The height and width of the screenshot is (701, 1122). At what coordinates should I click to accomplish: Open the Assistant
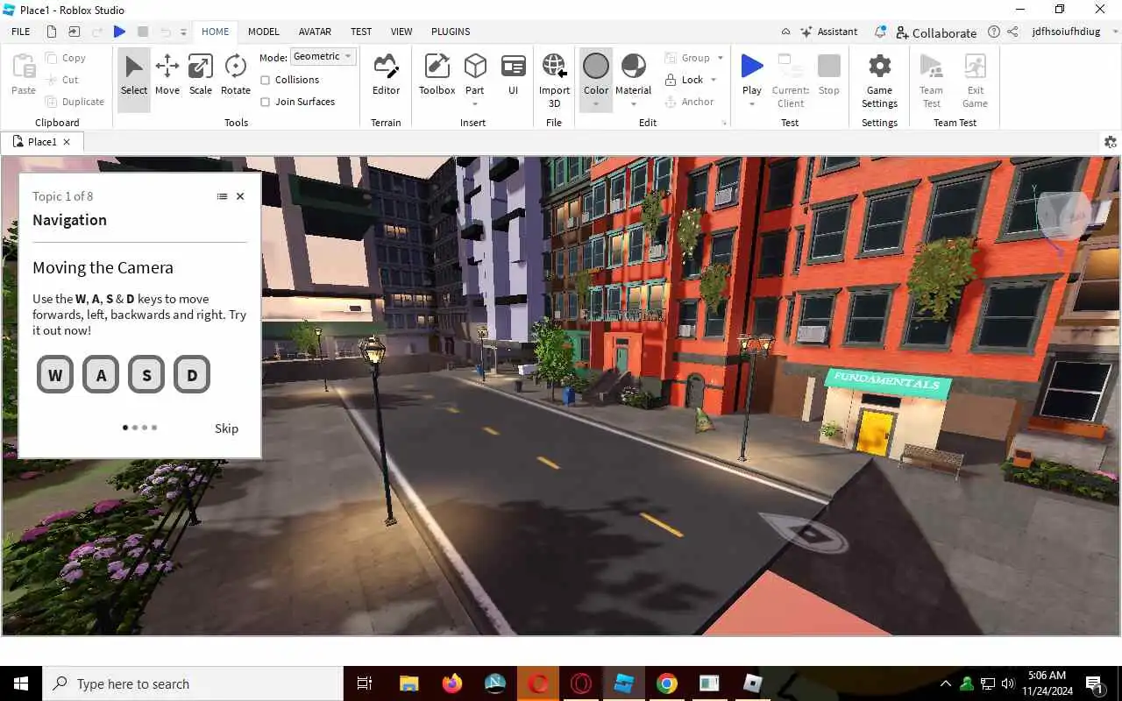[x=828, y=32]
